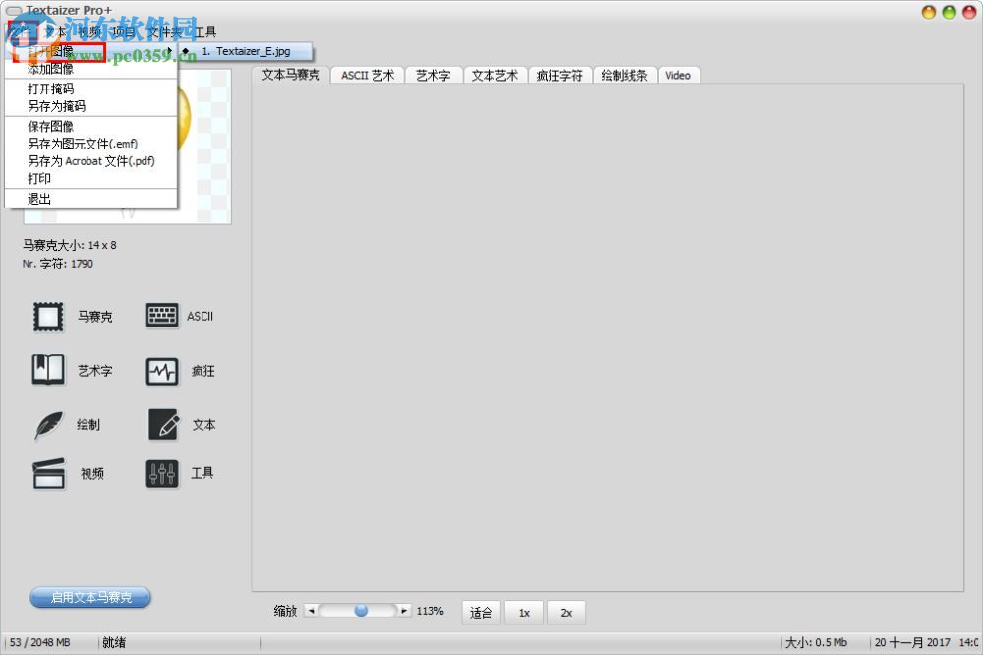This screenshot has width=983, height=655.
Task: Set zoom to 1x
Action: click(x=523, y=612)
